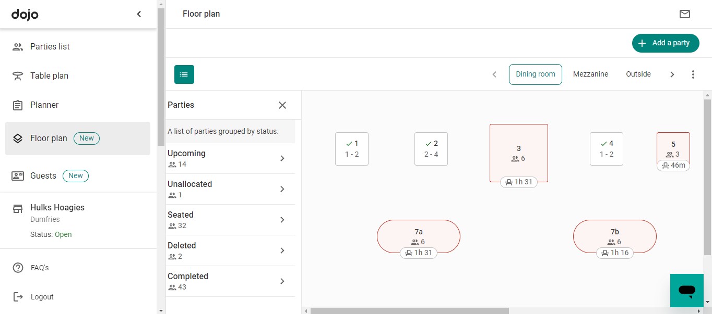Click the Add a party button
Viewport: 712px width, 314px height.
tap(666, 43)
